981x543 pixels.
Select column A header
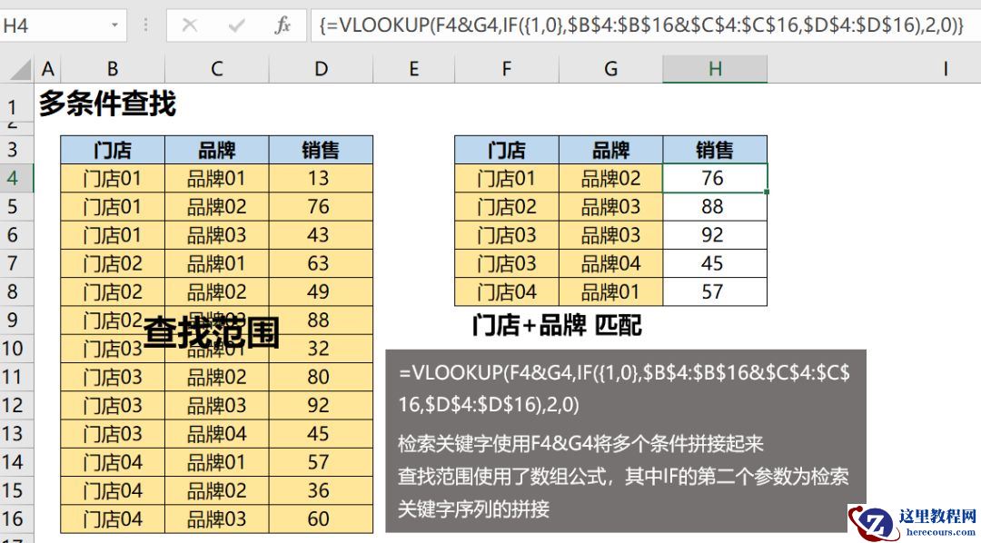pyautogui.click(x=47, y=69)
